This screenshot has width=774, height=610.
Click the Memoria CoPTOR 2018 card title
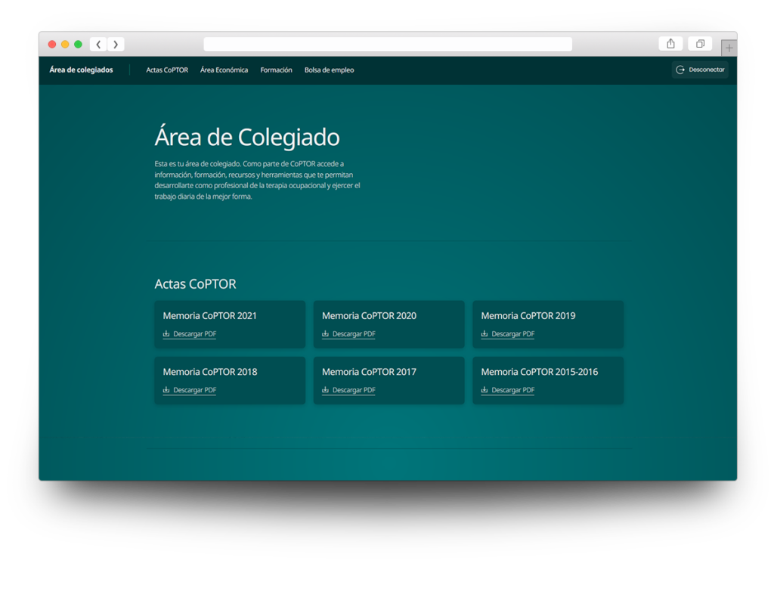point(210,372)
